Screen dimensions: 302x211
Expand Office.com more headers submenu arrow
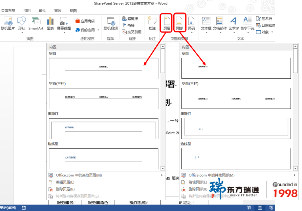(x=162, y=175)
